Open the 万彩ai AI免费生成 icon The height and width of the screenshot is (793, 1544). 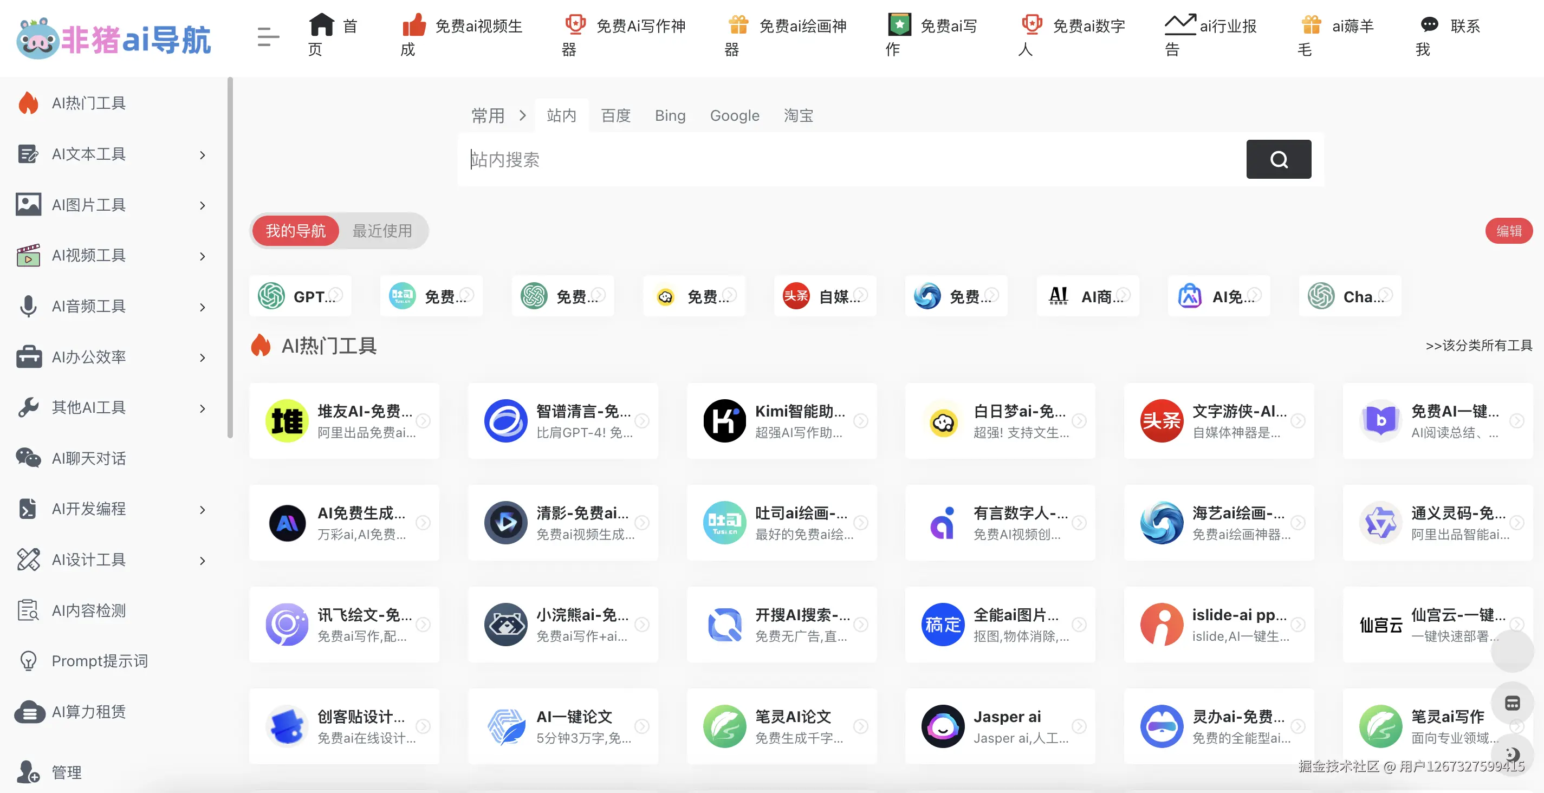click(287, 523)
